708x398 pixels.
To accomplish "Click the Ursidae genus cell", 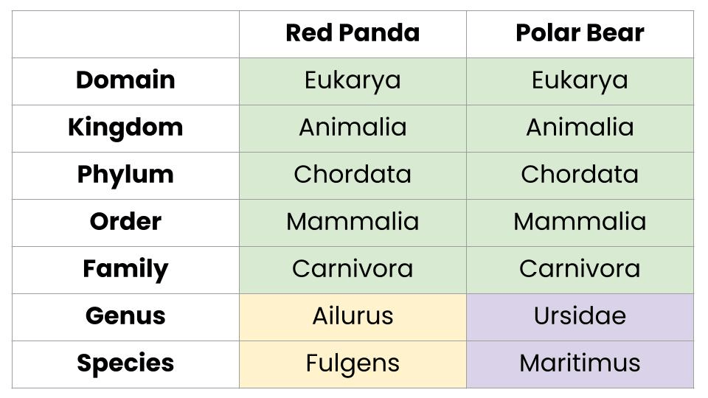I will (x=580, y=316).
